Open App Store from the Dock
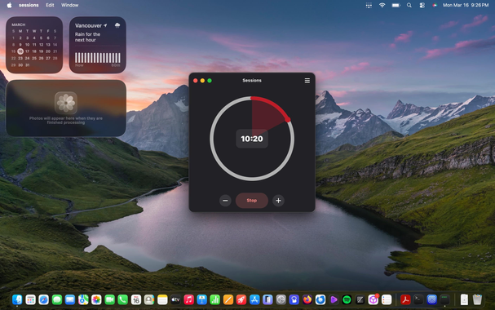 (x=254, y=299)
